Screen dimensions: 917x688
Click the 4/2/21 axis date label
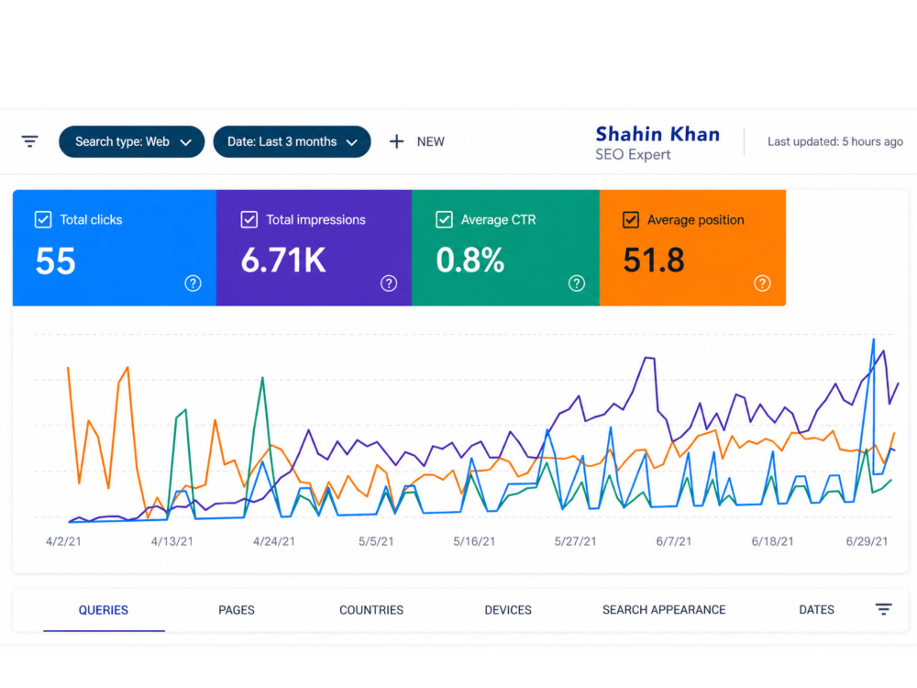pos(64,541)
